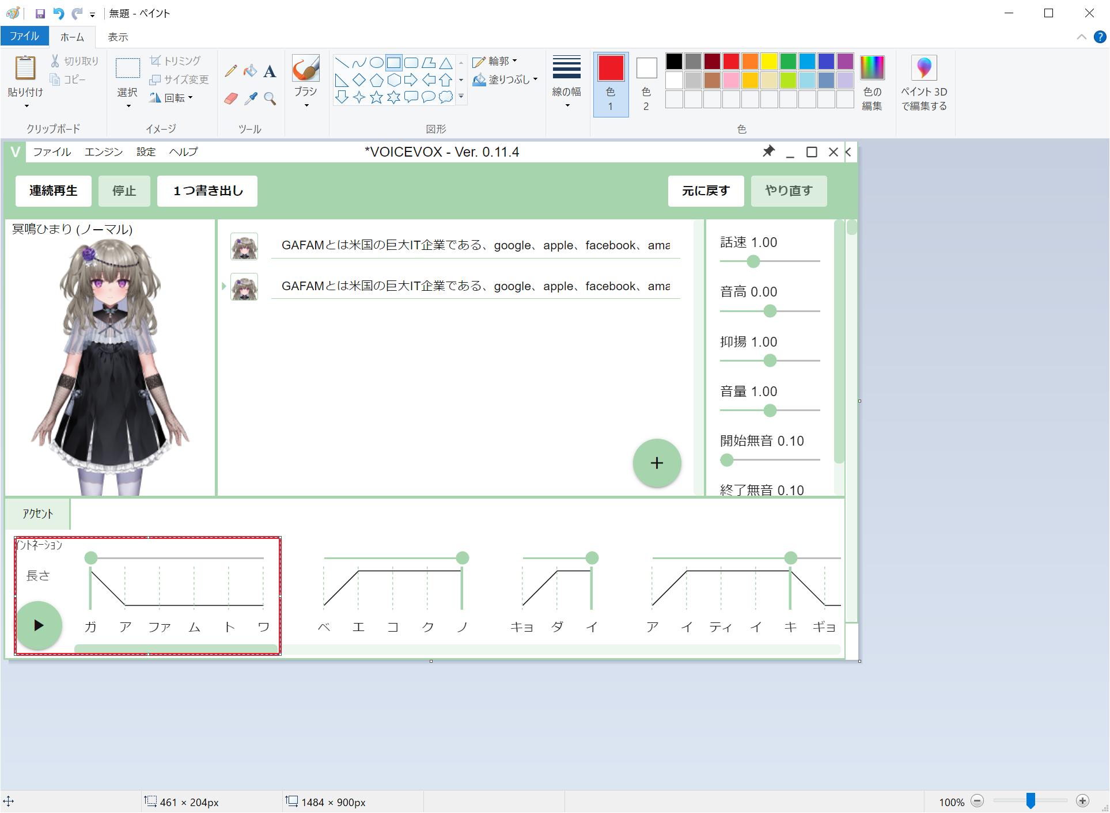Switch to the 表示 ribbon tab
Image resolution: width=1110 pixels, height=813 pixels.
click(x=118, y=37)
